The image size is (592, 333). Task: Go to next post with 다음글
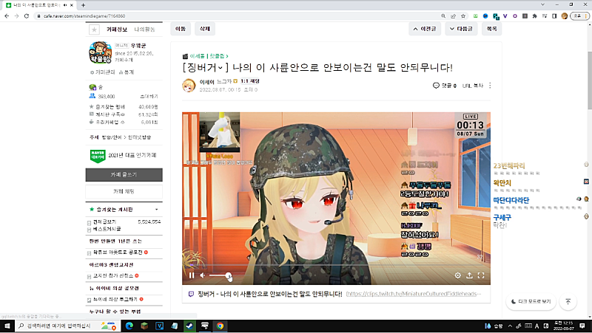tap(461, 29)
